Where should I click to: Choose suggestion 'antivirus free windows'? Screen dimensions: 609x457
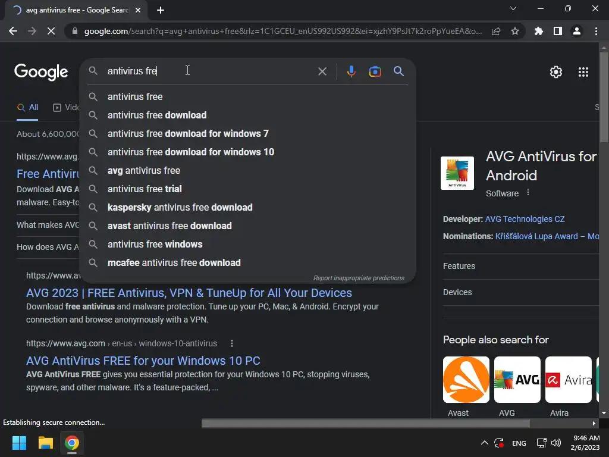pyautogui.click(x=248, y=245)
